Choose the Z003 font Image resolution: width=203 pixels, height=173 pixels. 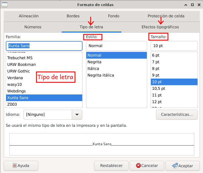coord(44,104)
